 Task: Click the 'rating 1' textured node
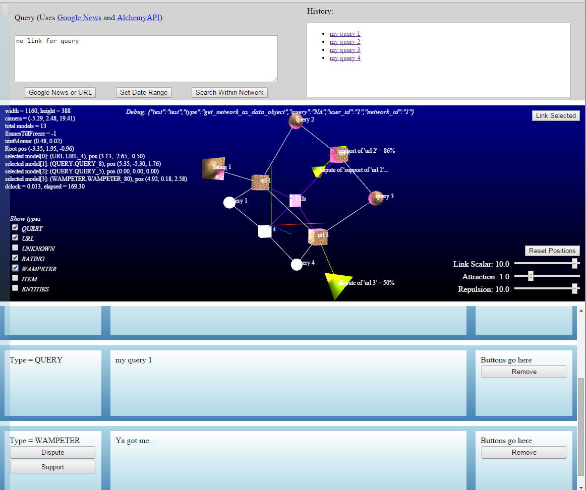pyautogui.click(x=213, y=168)
